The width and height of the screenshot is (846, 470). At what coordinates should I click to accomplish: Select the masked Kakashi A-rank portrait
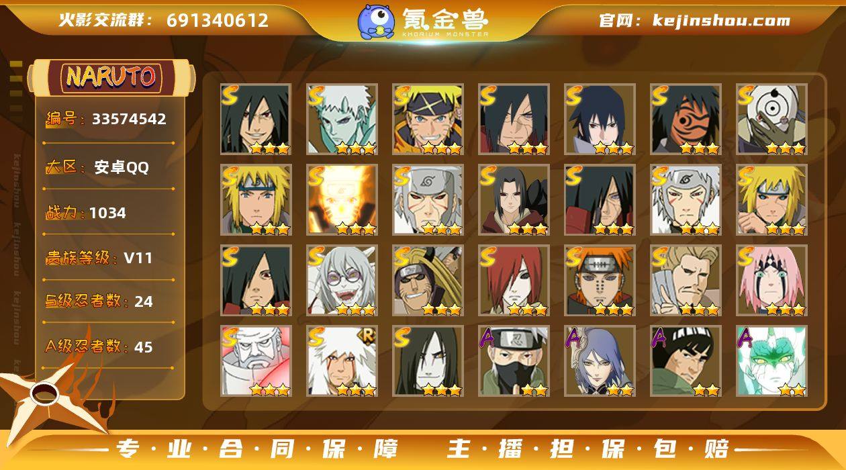coord(514,361)
